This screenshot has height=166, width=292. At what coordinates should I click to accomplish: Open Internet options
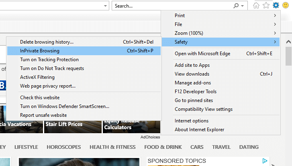pyautogui.click(x=192, y=121)
